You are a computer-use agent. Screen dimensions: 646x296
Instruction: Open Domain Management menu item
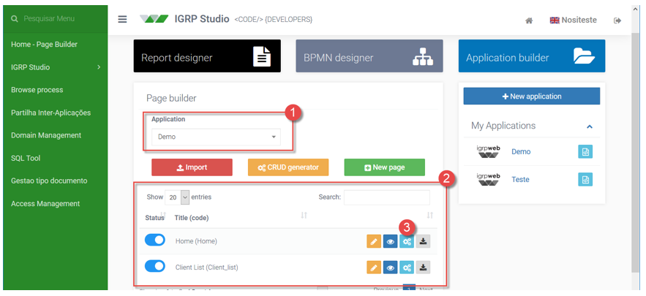tap(46, 135)
